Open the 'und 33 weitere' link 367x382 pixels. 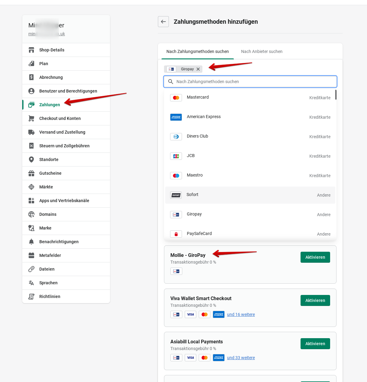pyautogui.click(x=241, y=358)
